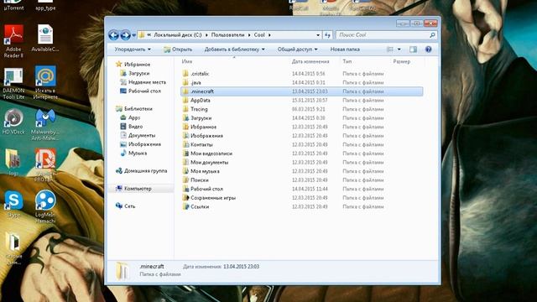Expand the arrow after Cool in the address bar

[270, 35]
